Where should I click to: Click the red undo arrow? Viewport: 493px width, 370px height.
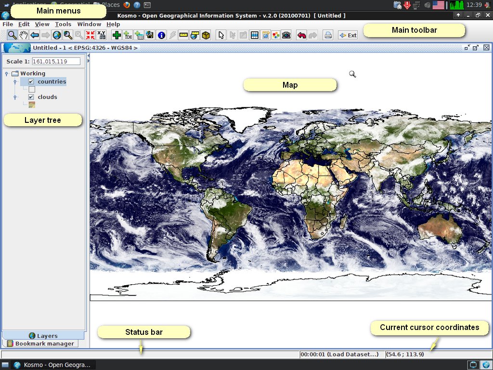[x=301, y=35]
